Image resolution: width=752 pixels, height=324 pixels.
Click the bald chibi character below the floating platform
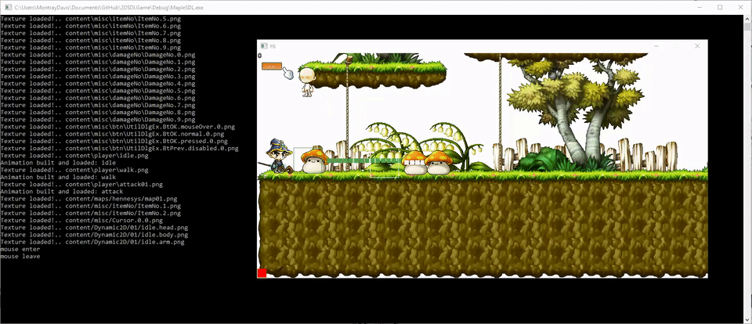click(x=307, y=82)
